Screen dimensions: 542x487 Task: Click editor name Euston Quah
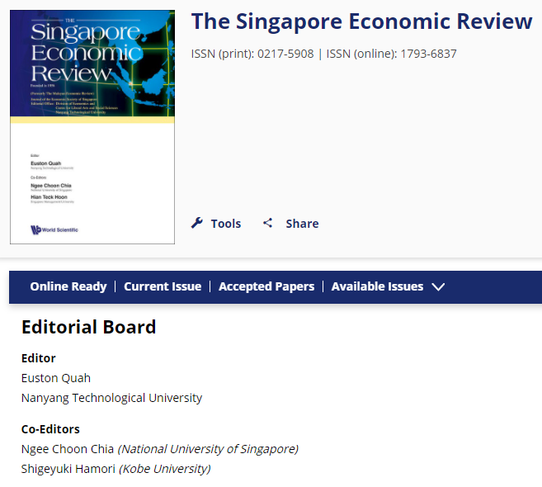point(56,378)
